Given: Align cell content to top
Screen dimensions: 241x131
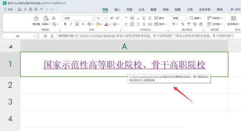Looking at the screenshot, I should [126, 18].
